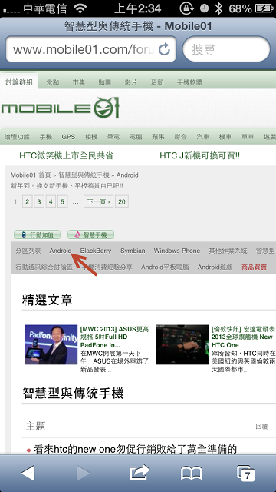276x492 pixels.
Task: Select the 市集 tab
Action: coord(78,82)
